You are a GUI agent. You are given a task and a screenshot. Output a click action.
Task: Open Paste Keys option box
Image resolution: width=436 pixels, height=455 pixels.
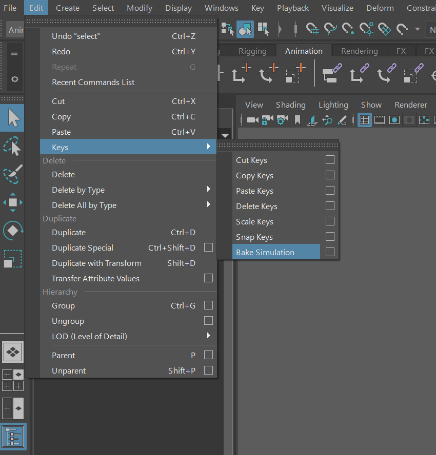click(x=330, y=191)
